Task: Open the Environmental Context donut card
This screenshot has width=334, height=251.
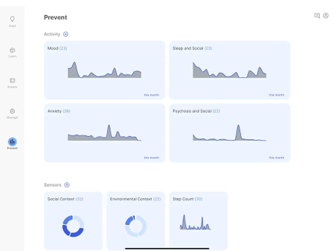Action: click(x=136, y=221)
